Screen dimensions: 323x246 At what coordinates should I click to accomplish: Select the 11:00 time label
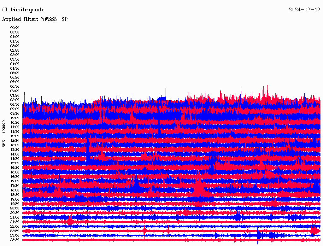15,127
